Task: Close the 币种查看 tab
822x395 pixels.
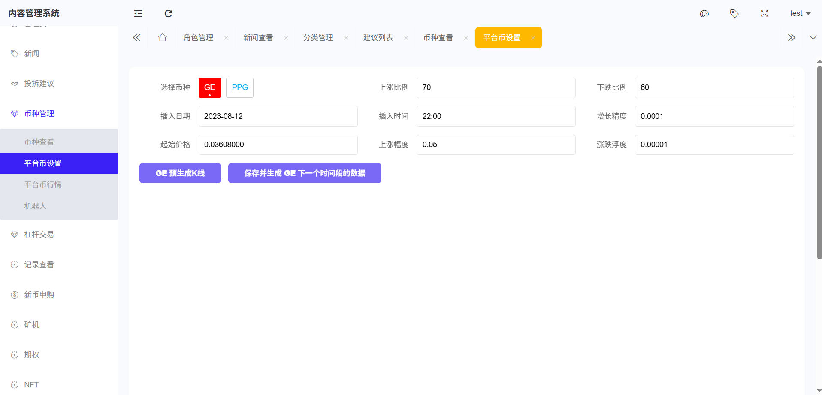Action: coord(466,38)
